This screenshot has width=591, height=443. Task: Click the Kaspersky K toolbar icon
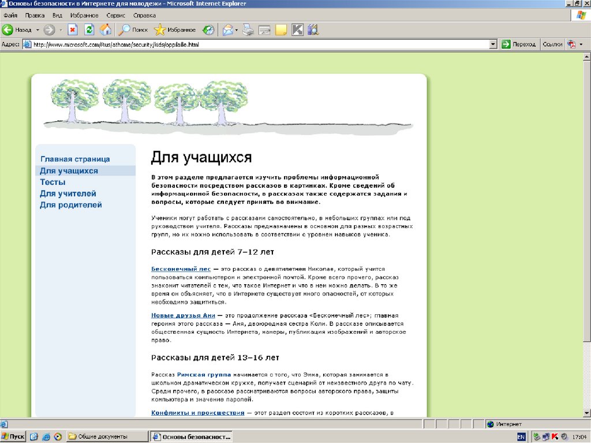(x=297, y=30)
